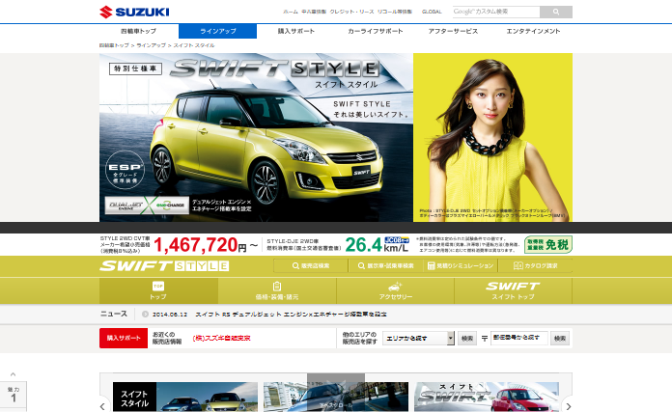The image size is (672, 412).
Task: Open the スイフト スタイル carousel thumbnail
Action: pyautogui.click(x=185, y=397)
